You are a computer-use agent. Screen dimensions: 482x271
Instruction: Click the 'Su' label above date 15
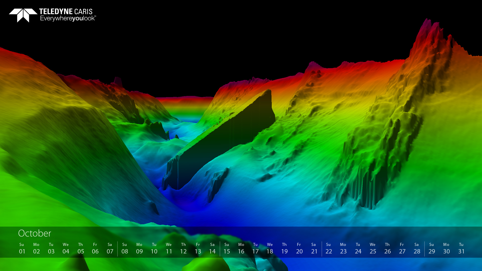pyautogui.click(x=227, y=244)
